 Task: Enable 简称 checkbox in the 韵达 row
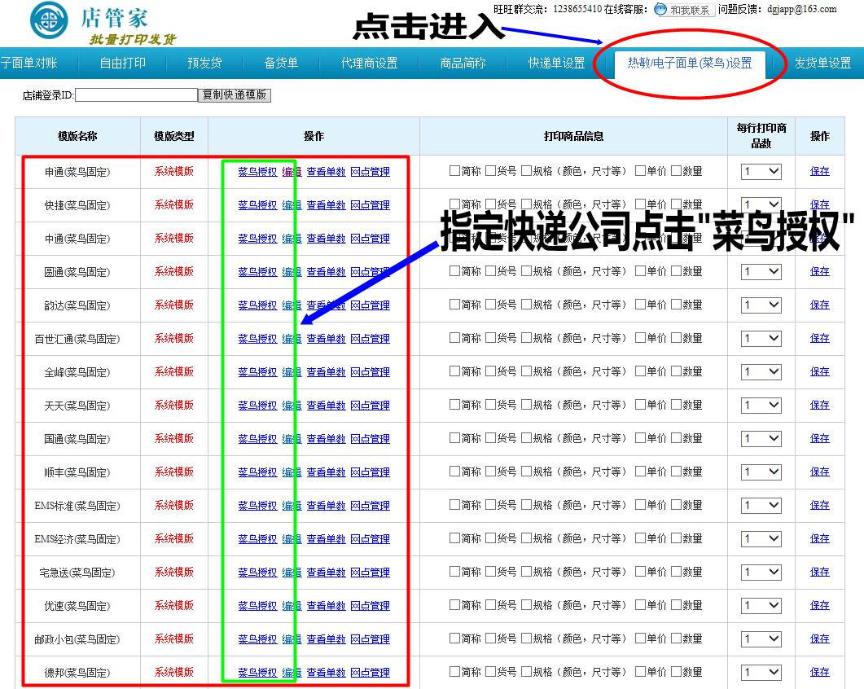click(455, 305)
